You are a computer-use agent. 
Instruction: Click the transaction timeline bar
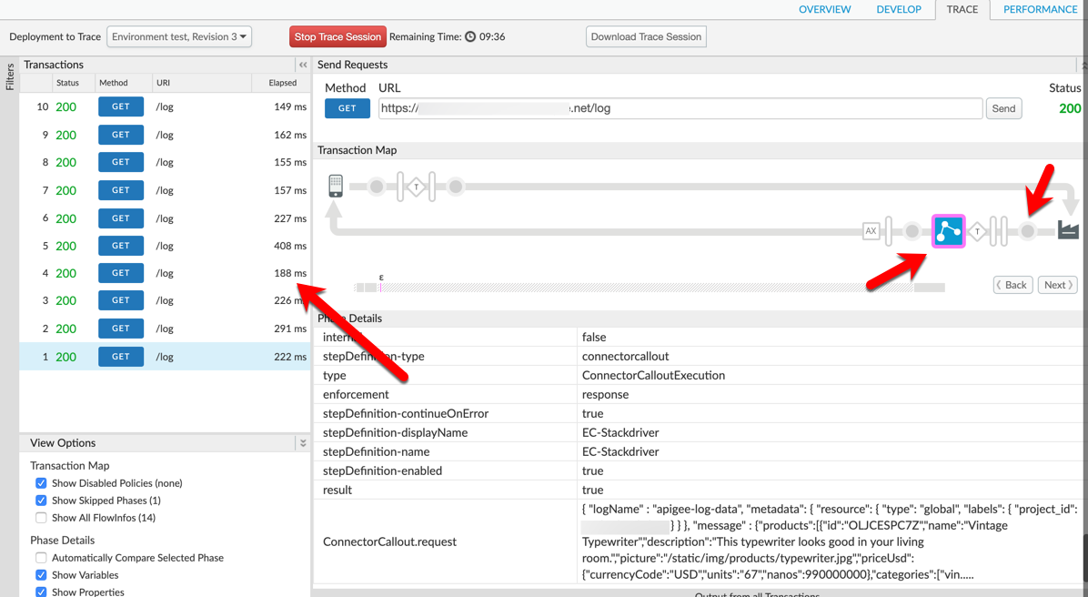650,288
